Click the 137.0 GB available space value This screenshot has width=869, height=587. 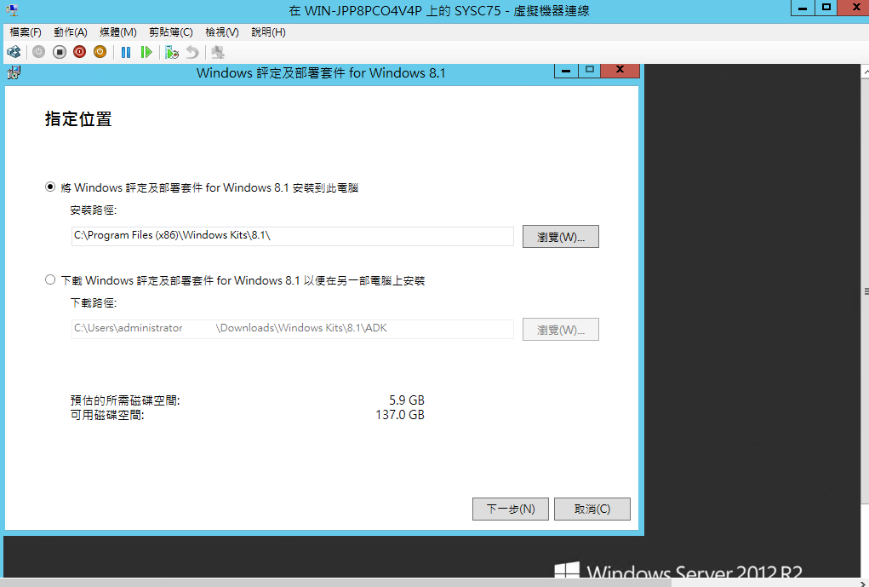pos(399,414)
